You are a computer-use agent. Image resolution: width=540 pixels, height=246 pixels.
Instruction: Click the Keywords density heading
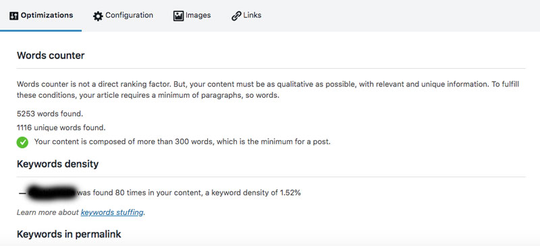[x=57, y=164]
